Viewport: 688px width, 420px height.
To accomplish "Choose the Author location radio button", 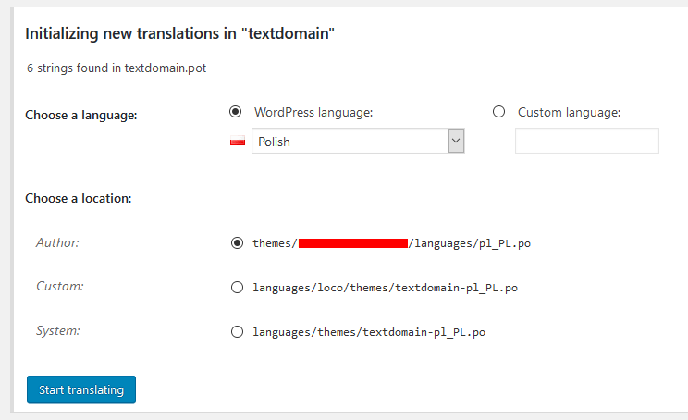I will tap(238, 243).
